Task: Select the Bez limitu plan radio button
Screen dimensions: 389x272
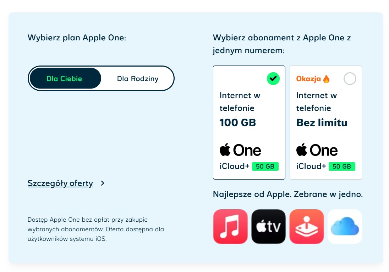Action: click(350, 79)
